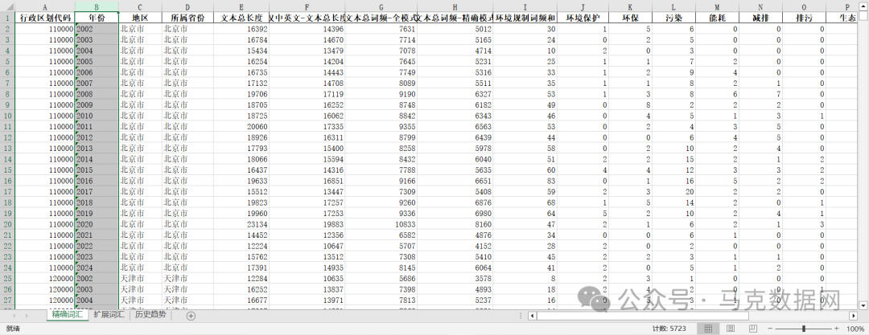Select column M header
Viewport: 869px width, 335px height.
pyautogui.click(x=717, y=6)
